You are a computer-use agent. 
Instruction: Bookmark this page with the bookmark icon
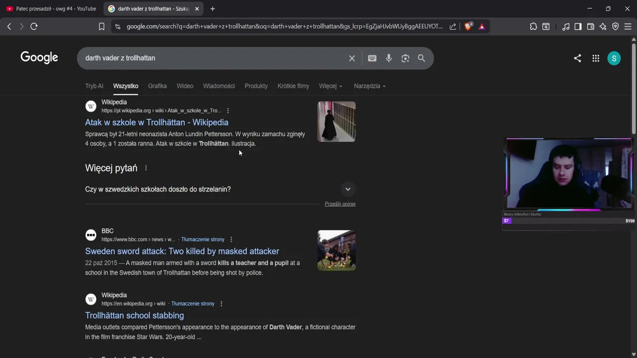[102, 26]
